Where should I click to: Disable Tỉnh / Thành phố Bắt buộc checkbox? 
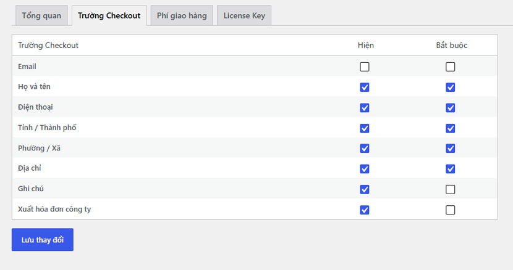[450, 128]
